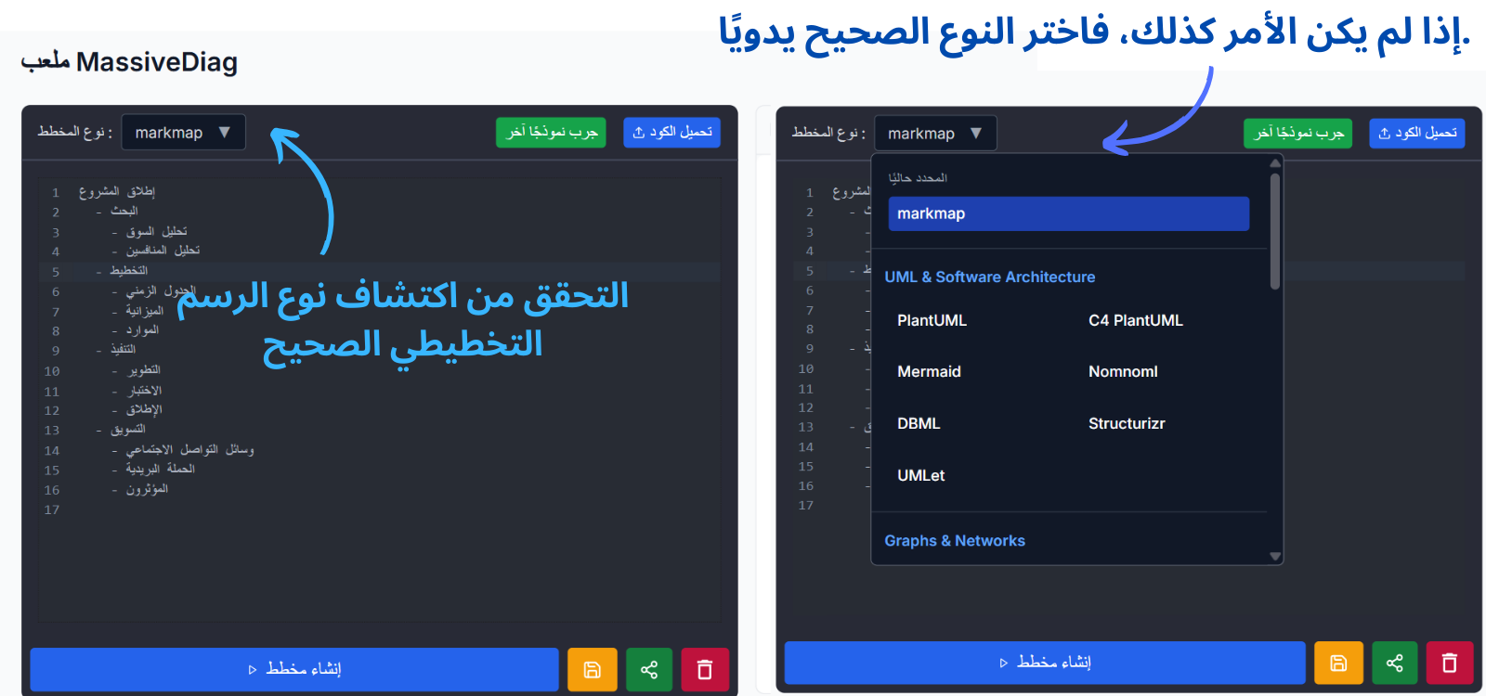The height and width of the screenshot is (696, 1486).
Task: Choose PlantUML from the diagram type list
Action: [932, 320]
